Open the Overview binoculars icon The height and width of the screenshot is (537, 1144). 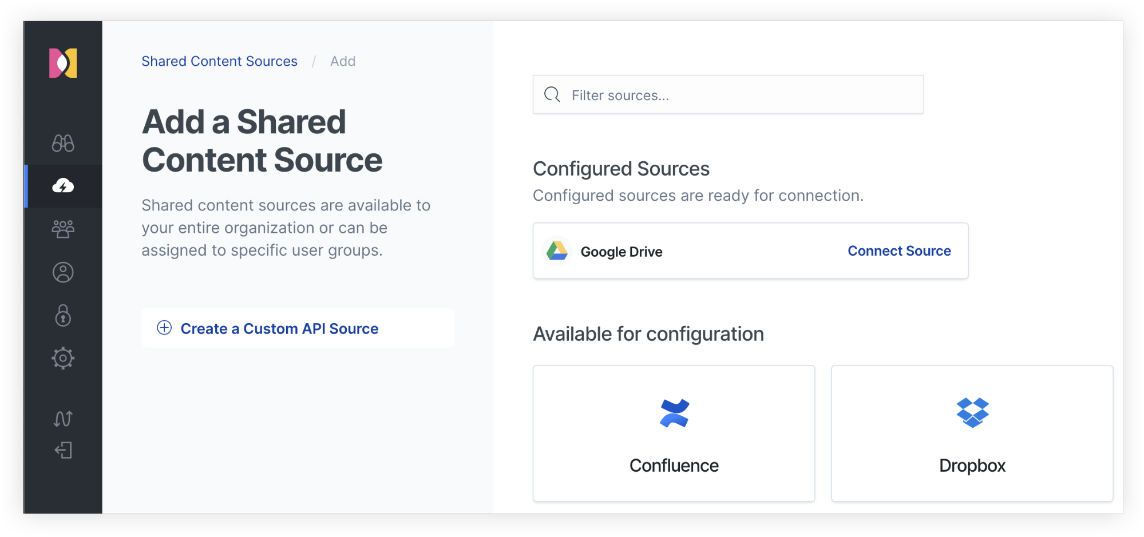point(63,143)
